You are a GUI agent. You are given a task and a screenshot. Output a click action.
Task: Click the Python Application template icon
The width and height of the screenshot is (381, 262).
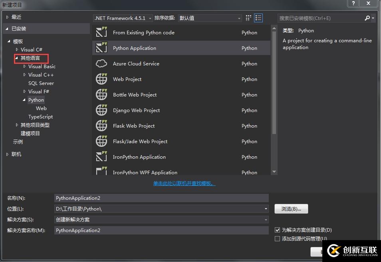(101, 47)
